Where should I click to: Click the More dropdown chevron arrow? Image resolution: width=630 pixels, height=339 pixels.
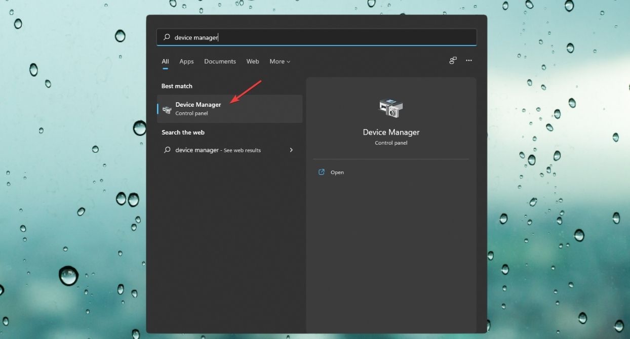click(x=289, y=61)
